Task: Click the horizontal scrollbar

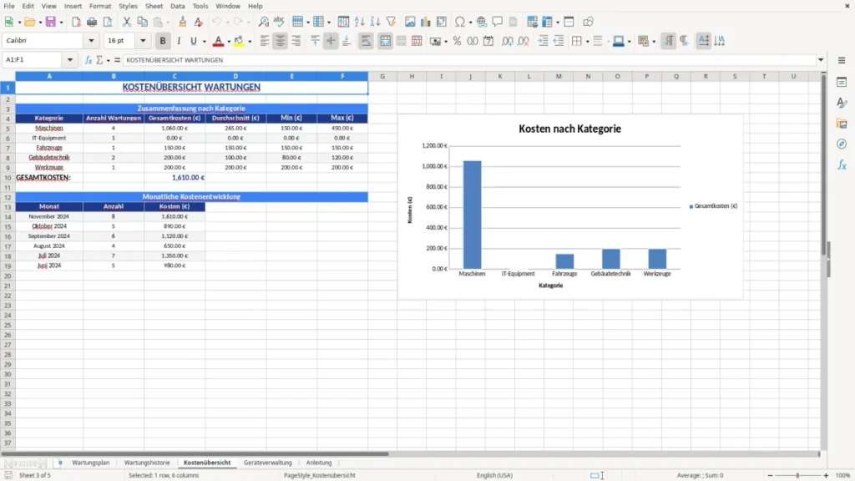Action: pyautogui.click(x=195, y=453)
